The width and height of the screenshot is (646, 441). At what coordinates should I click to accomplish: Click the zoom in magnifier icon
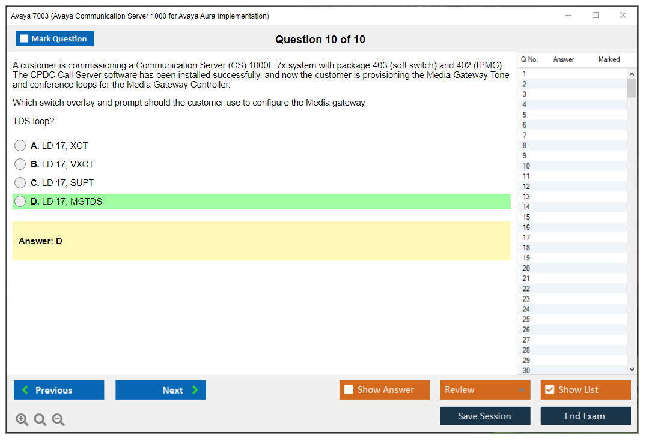pos(22,419)
